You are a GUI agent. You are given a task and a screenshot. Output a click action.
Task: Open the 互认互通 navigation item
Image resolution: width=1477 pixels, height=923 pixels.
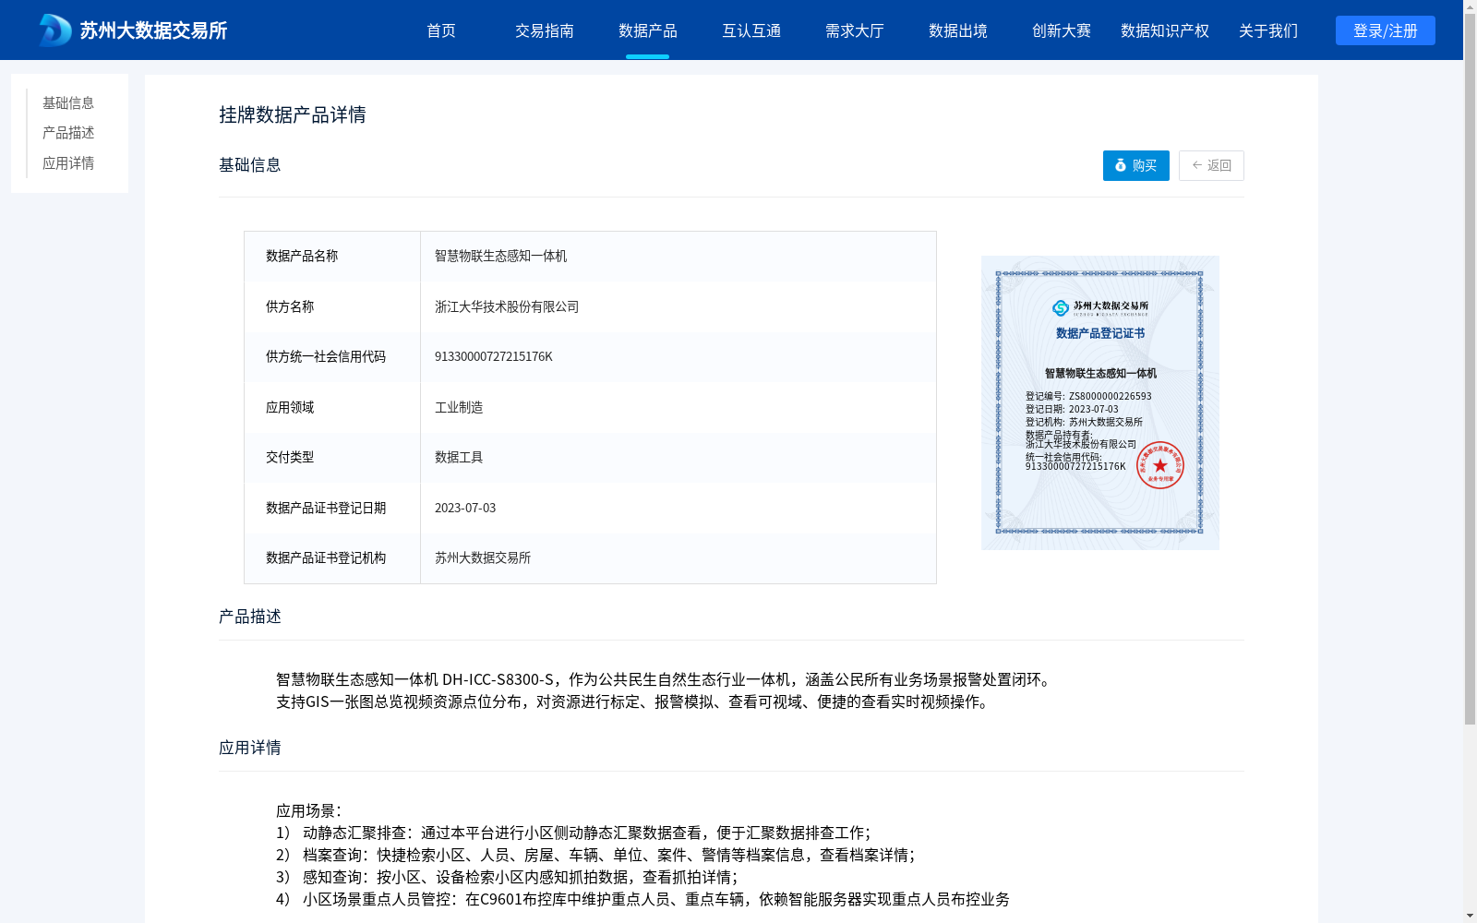tap(751, 30)
